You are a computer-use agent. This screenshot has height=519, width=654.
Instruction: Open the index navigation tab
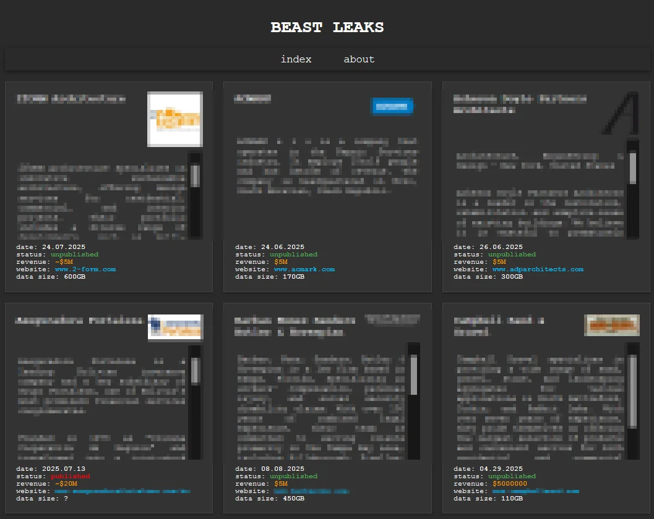point(296,59)
